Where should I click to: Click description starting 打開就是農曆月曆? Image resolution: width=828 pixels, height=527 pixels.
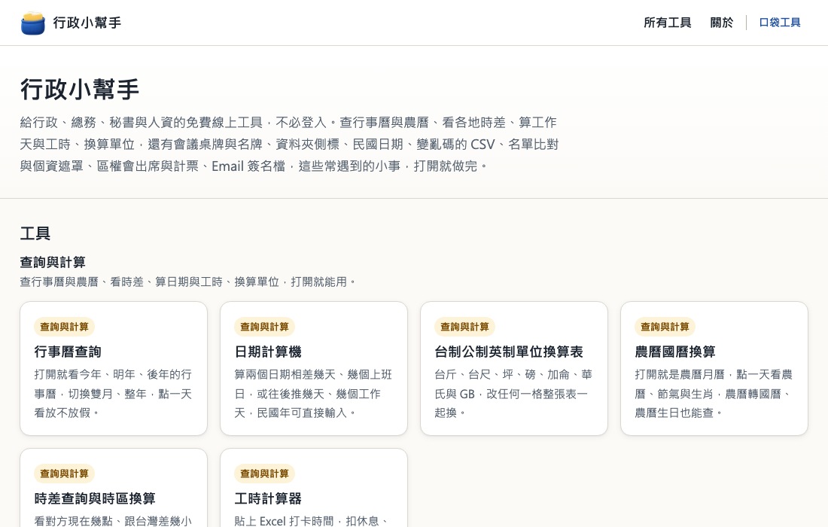tap(714, 394)
